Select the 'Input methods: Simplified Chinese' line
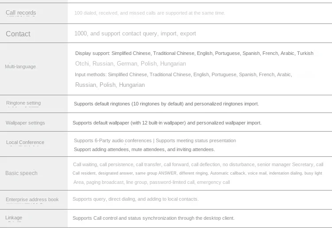Image resolution: width=332 pixels, height=245 pixels. 183,74
